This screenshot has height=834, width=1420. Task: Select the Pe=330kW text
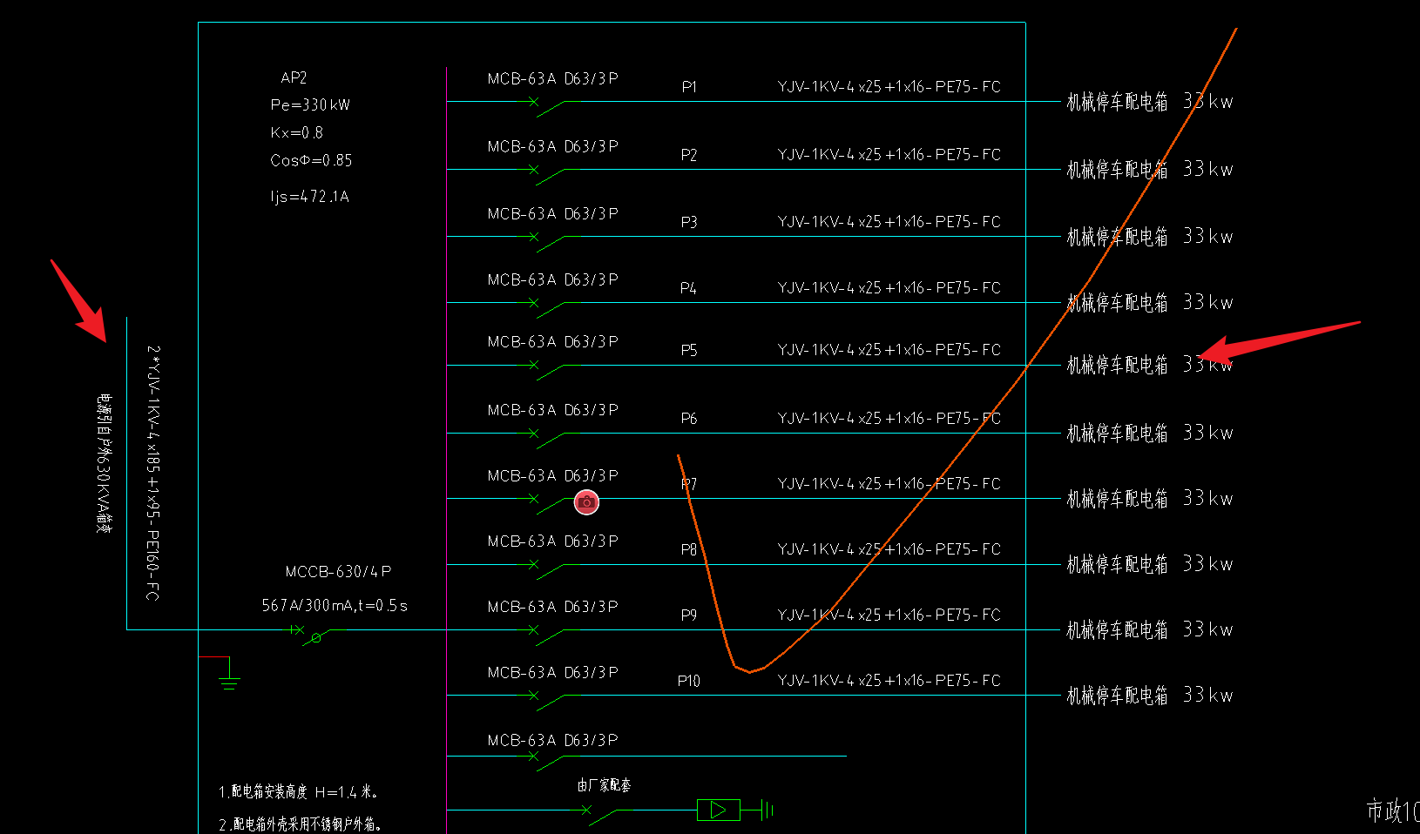tap(310, 104)
